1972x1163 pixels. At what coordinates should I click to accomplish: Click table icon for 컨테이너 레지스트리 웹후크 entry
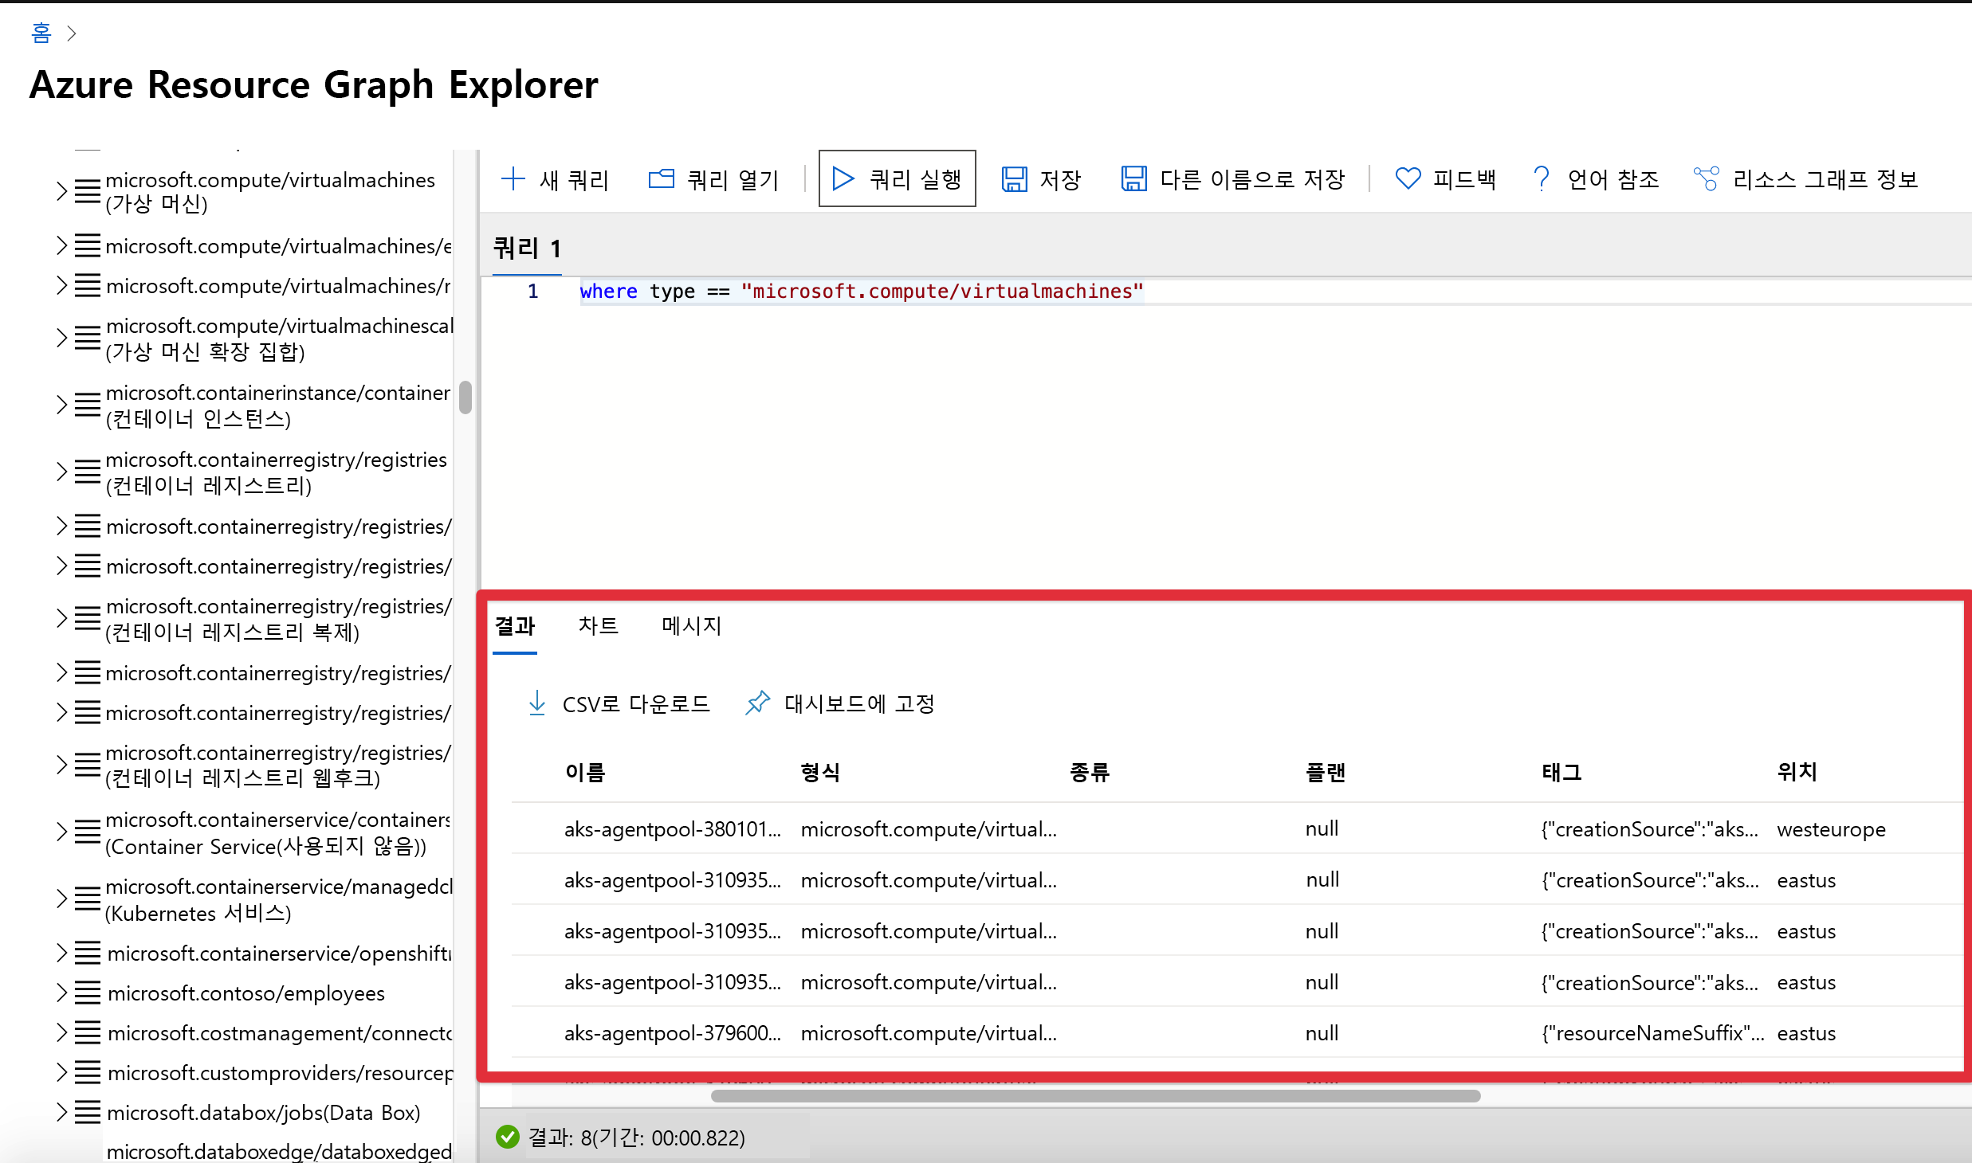click(x=88, y=765)
